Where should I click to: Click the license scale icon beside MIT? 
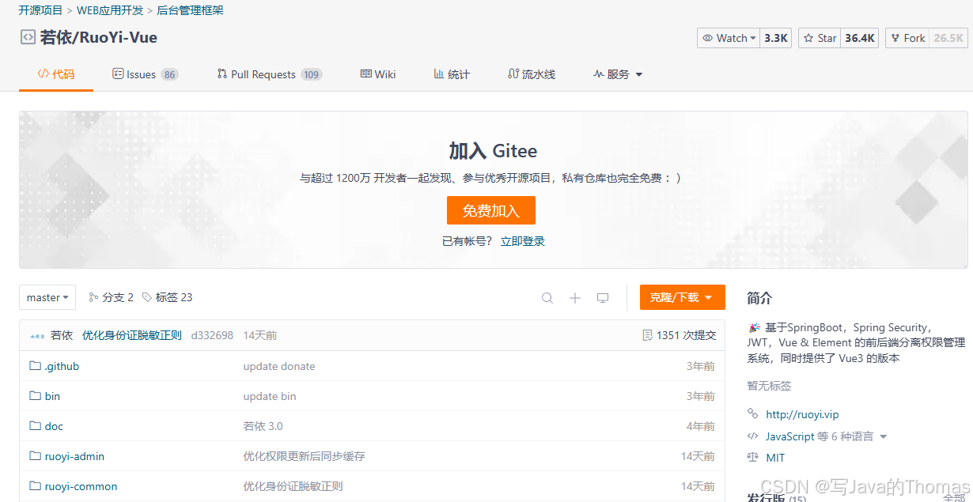pos(752,458)
